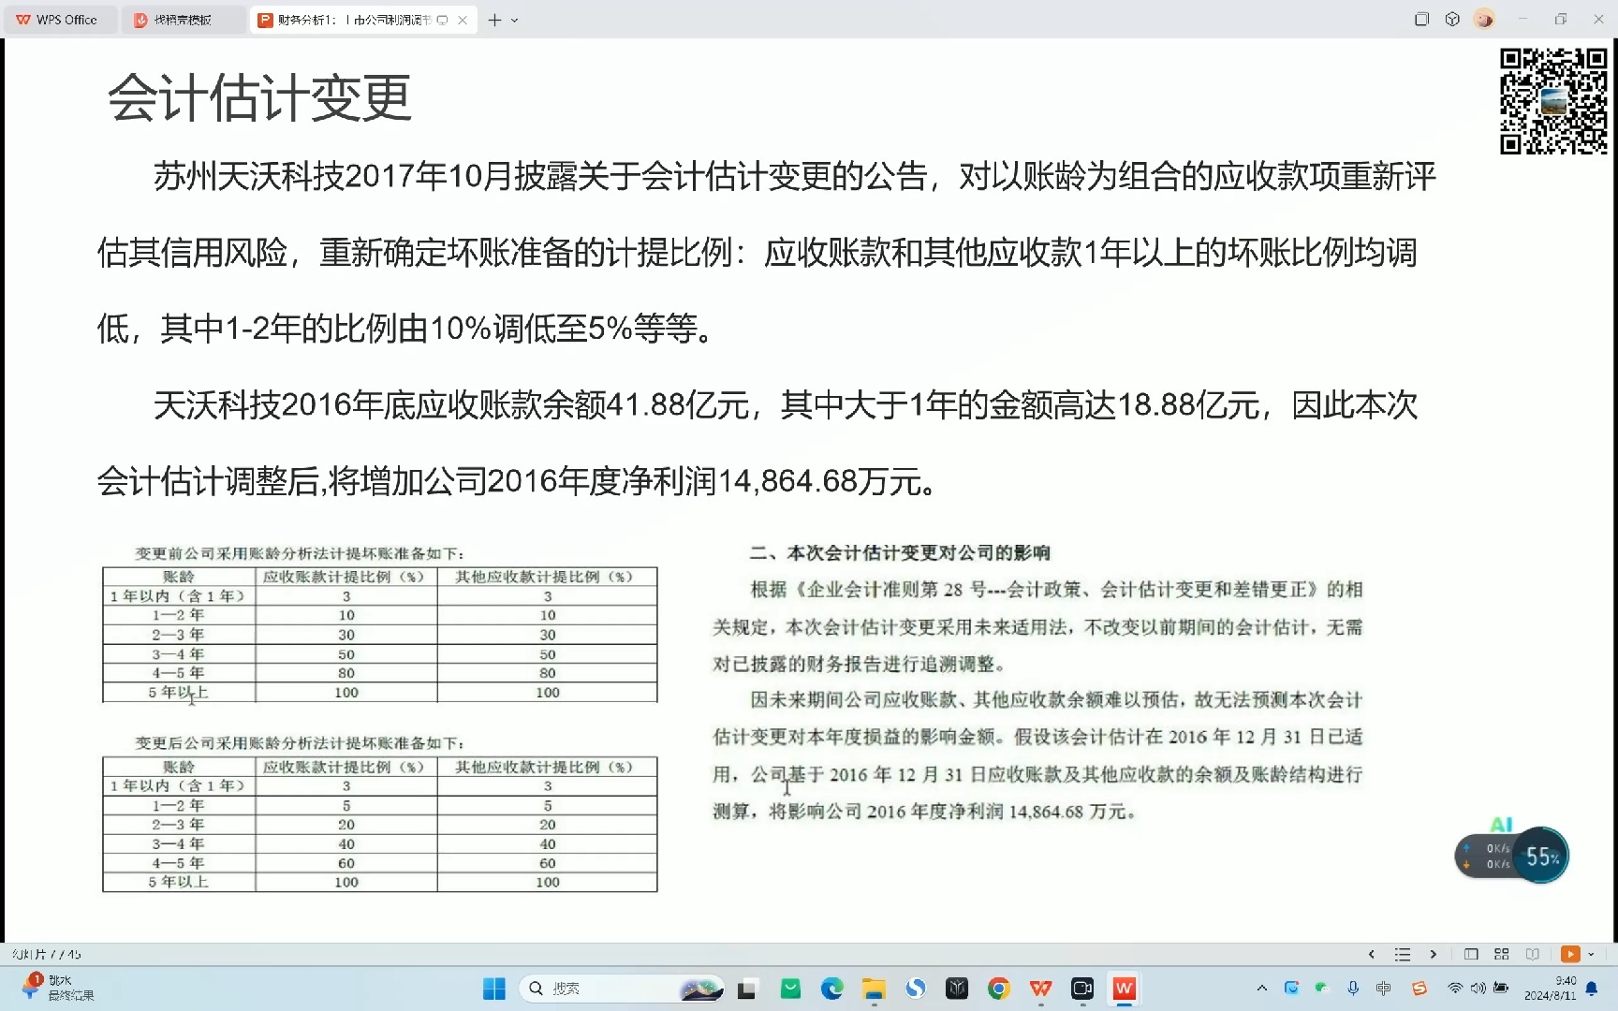Open the weather widget at the taskbar's left
Viewport: 1618px width, 1011px height.
[56, 988]
